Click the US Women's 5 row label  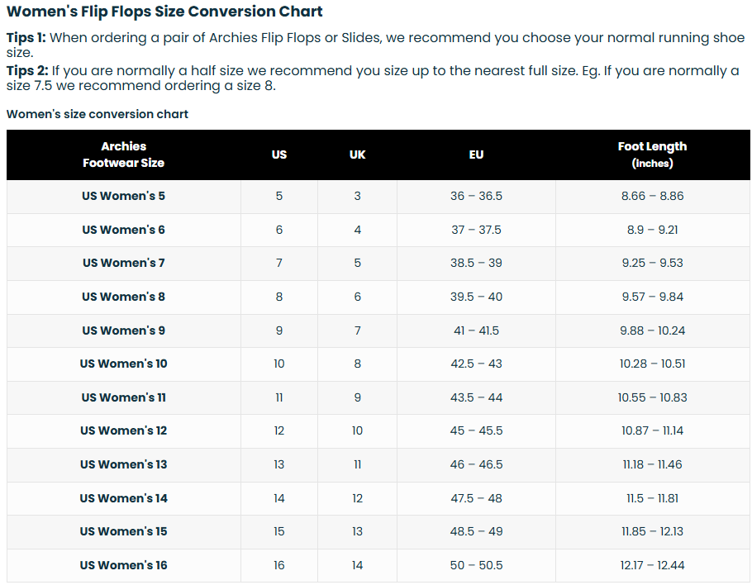pyautogui.click(x=124, y=196)
